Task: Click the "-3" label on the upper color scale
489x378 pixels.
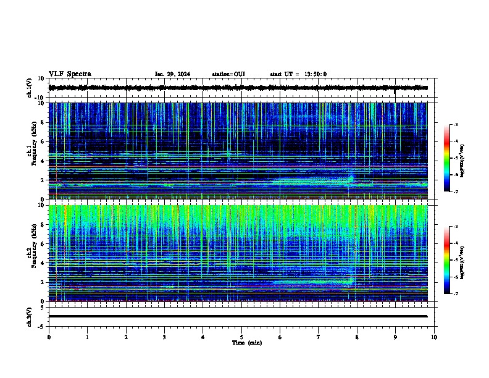Action: tap(456, 124)
